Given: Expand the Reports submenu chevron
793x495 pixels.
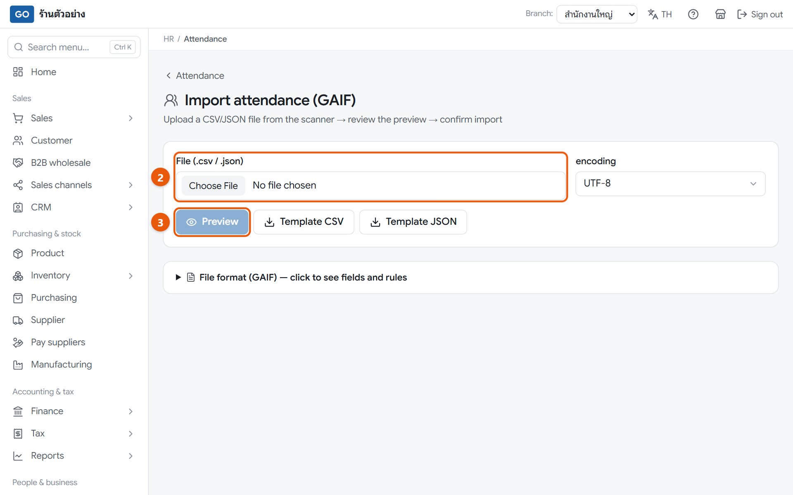Looking at the screenshot, I should pyautogui.click(x=131, y=456).
